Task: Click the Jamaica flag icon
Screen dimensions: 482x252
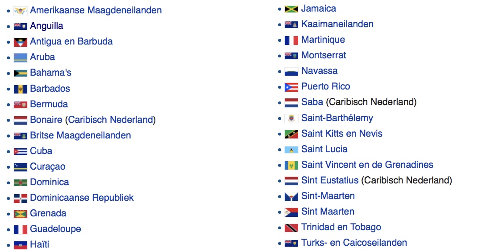Action: (291, 9)
